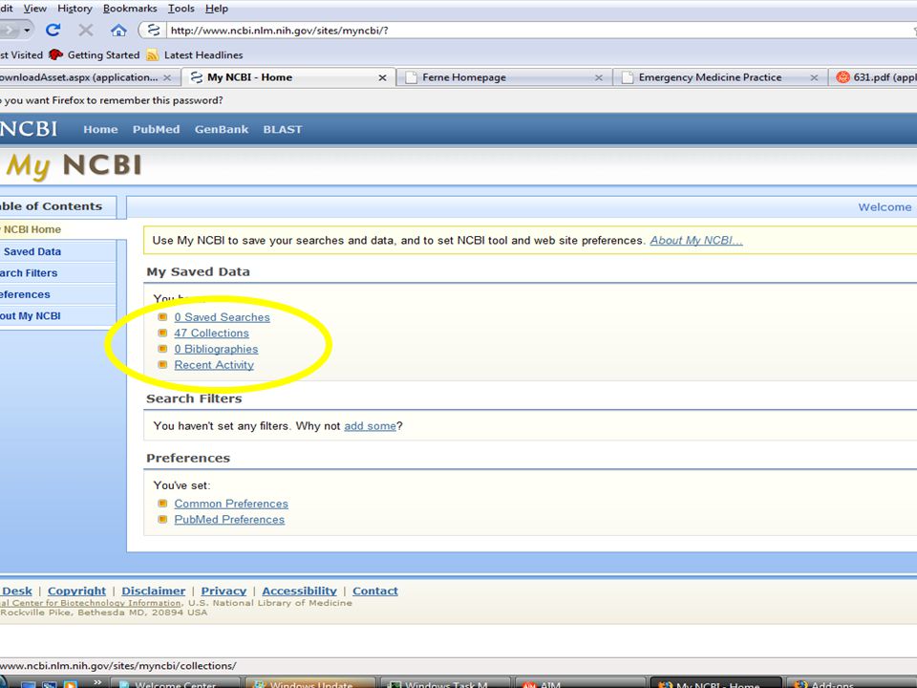Click GenBank in NCBI navigation bar

(222, 129)
